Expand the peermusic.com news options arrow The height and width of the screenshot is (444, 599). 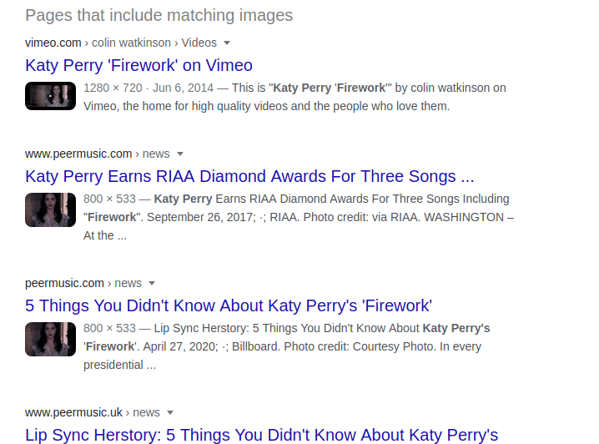pos(152,284)
